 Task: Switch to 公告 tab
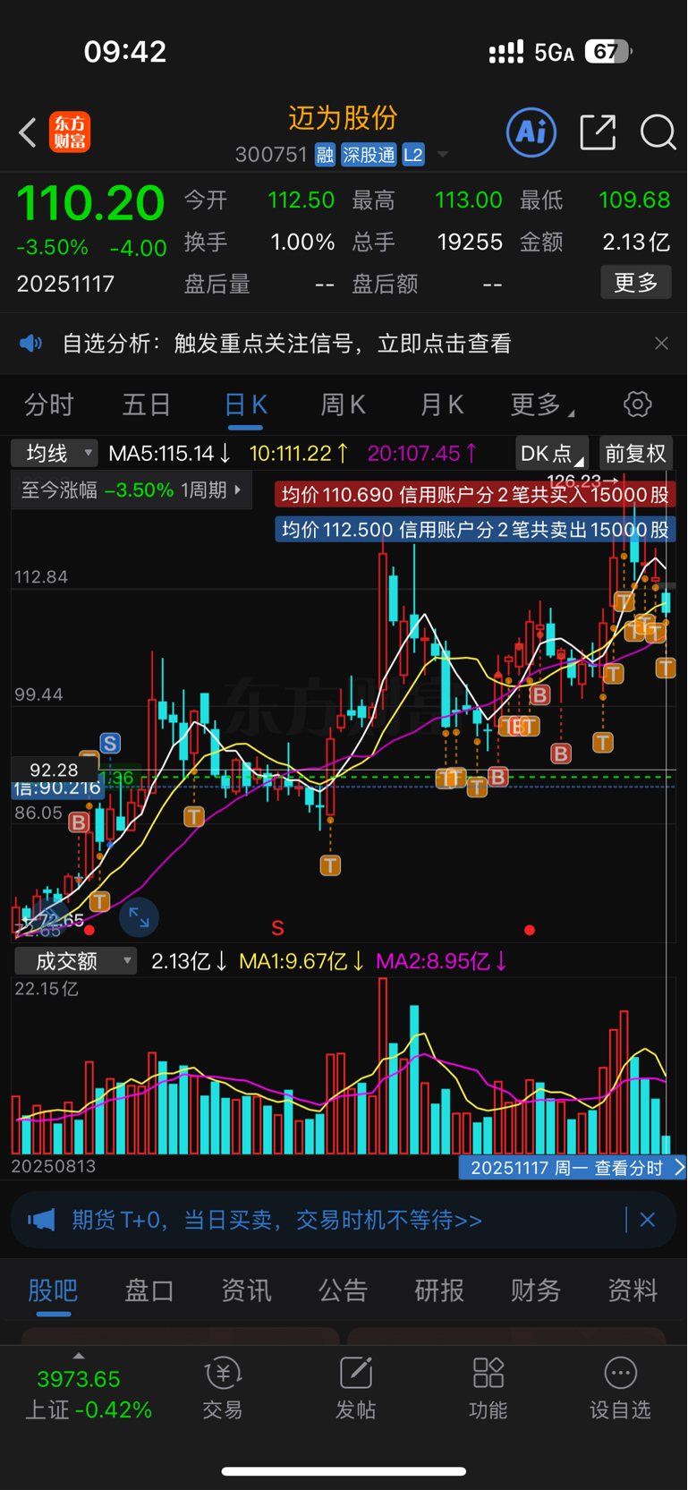pos(343,1290)
